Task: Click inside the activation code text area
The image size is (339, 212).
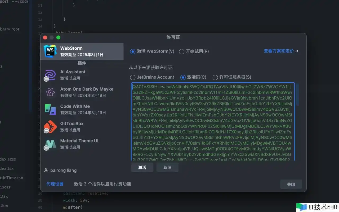Action: coord(212,121)
